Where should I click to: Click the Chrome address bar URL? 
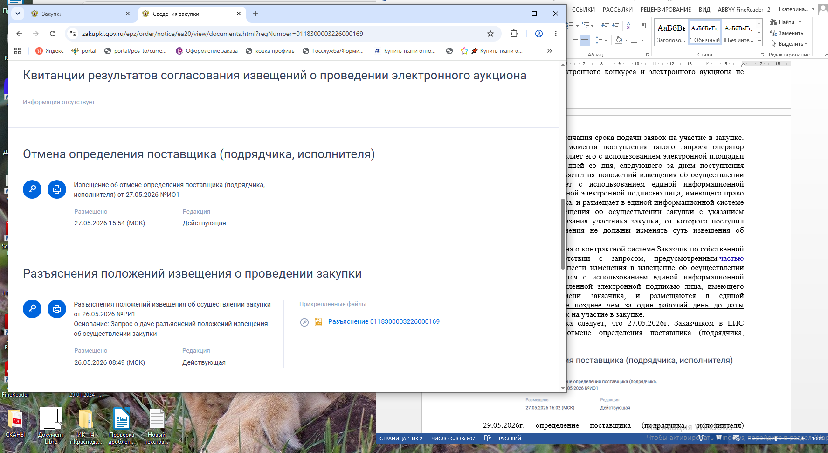click(x=222, y=34)
